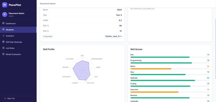Click the Sign Out arrow icon

pyautogui.click(x=5, y=99)
